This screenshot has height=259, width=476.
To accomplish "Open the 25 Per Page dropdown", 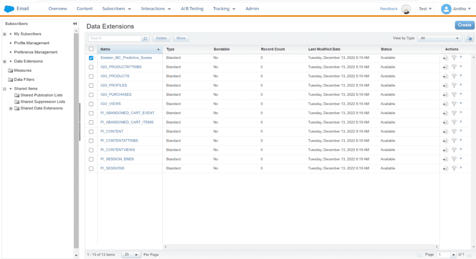I will click(132, 254).
